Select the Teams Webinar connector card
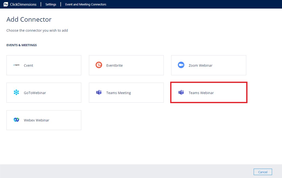Image resolution: width=282 pixels, height=178 pixels. [209, 93]
